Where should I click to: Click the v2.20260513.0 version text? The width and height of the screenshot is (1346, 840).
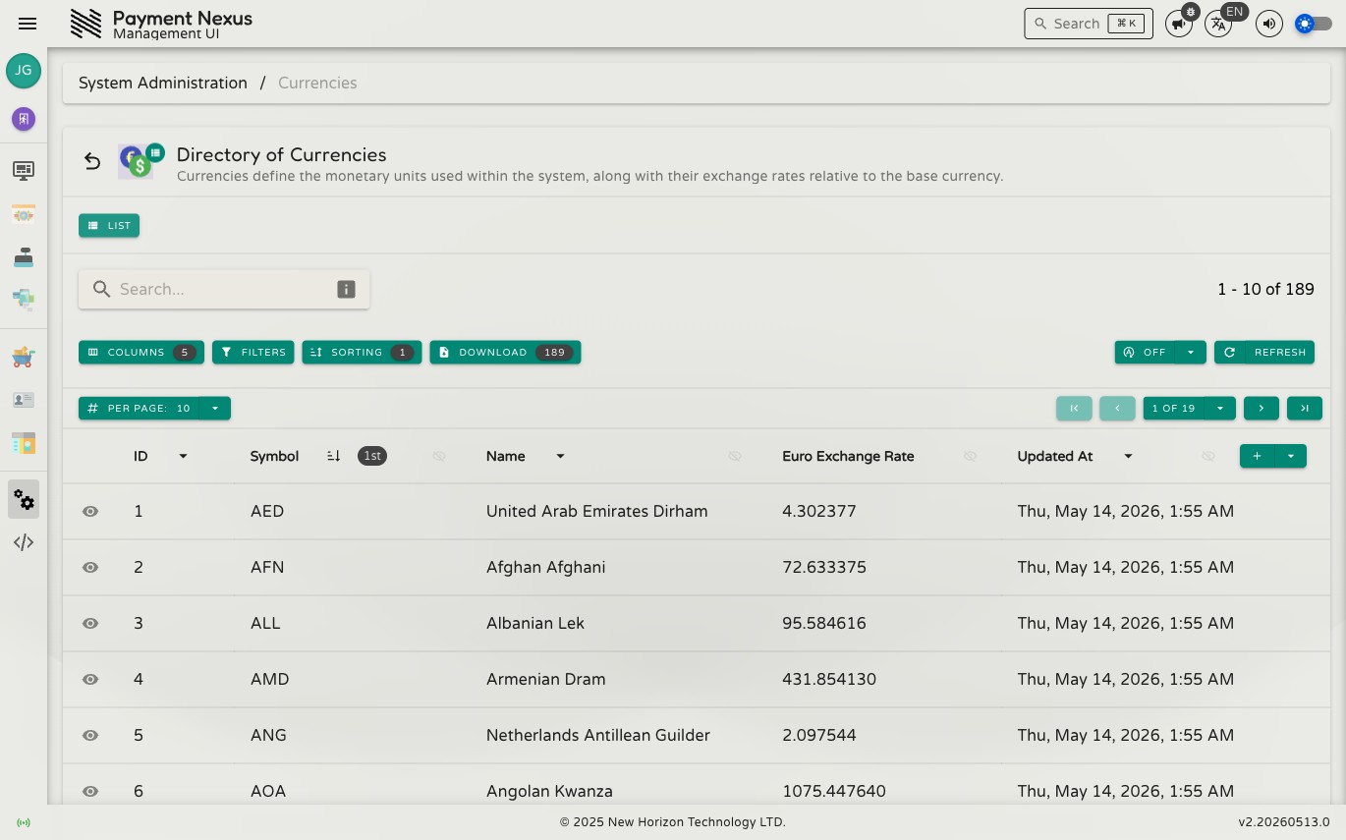pos(1284,822)
